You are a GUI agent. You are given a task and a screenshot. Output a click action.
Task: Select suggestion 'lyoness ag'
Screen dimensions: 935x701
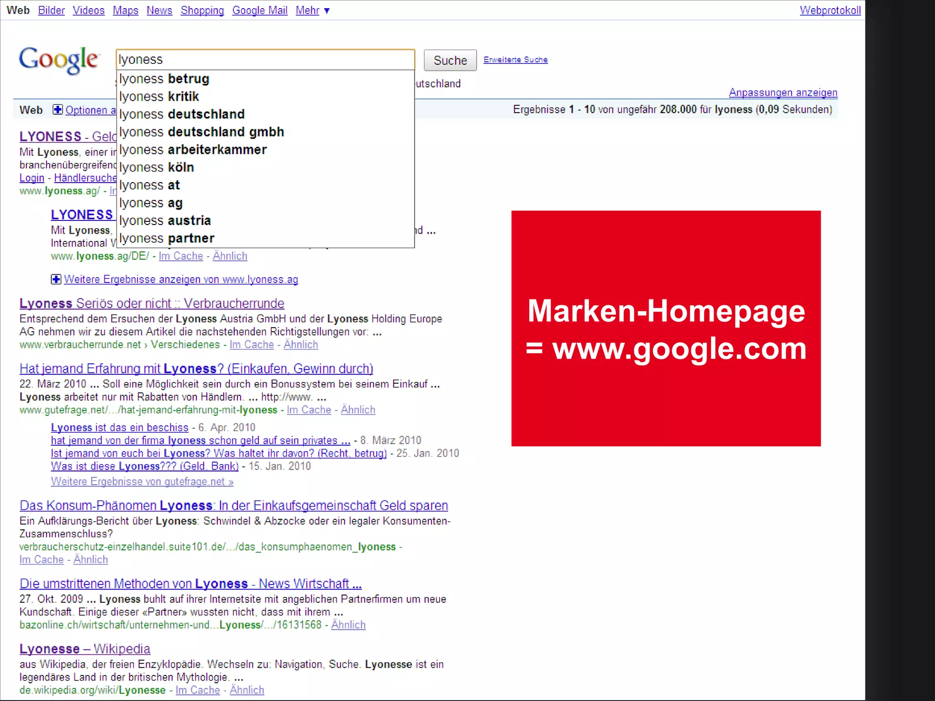pos(265,204)
